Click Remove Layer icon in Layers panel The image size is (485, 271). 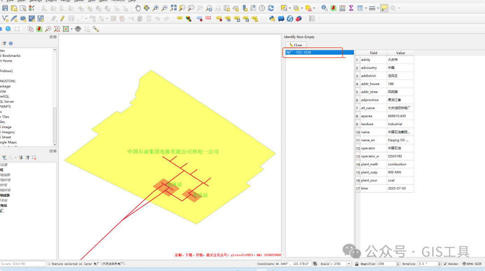point(34,158)
